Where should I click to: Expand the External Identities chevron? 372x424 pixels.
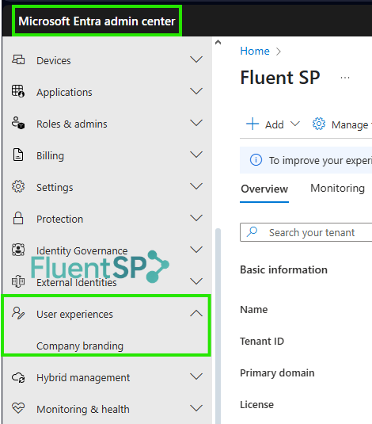[x=196, y=281]
